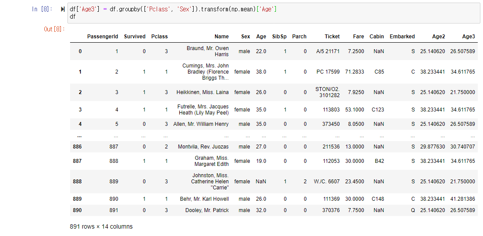The height and width of the screenshot is (236, 483).
Task: Click ticket value 113803
Action: coord(331,110)
